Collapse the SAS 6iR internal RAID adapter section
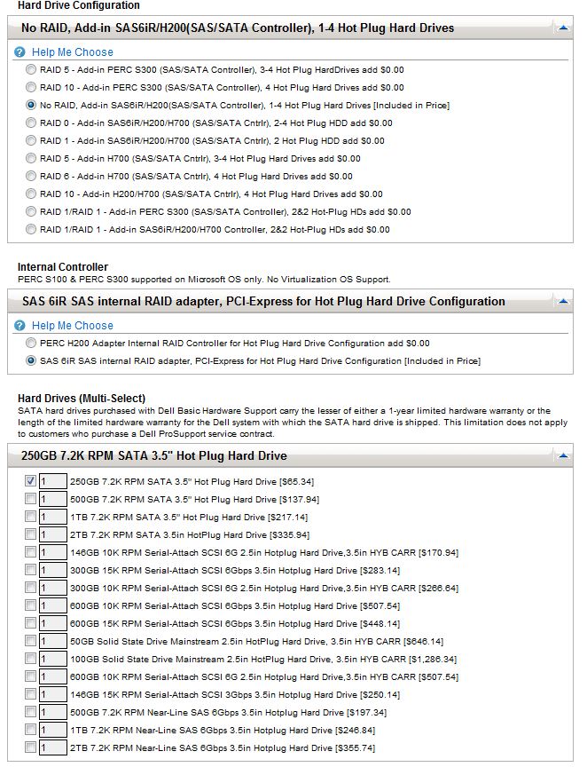The width and height of the screenshot is (587, 775). point(563,302)
